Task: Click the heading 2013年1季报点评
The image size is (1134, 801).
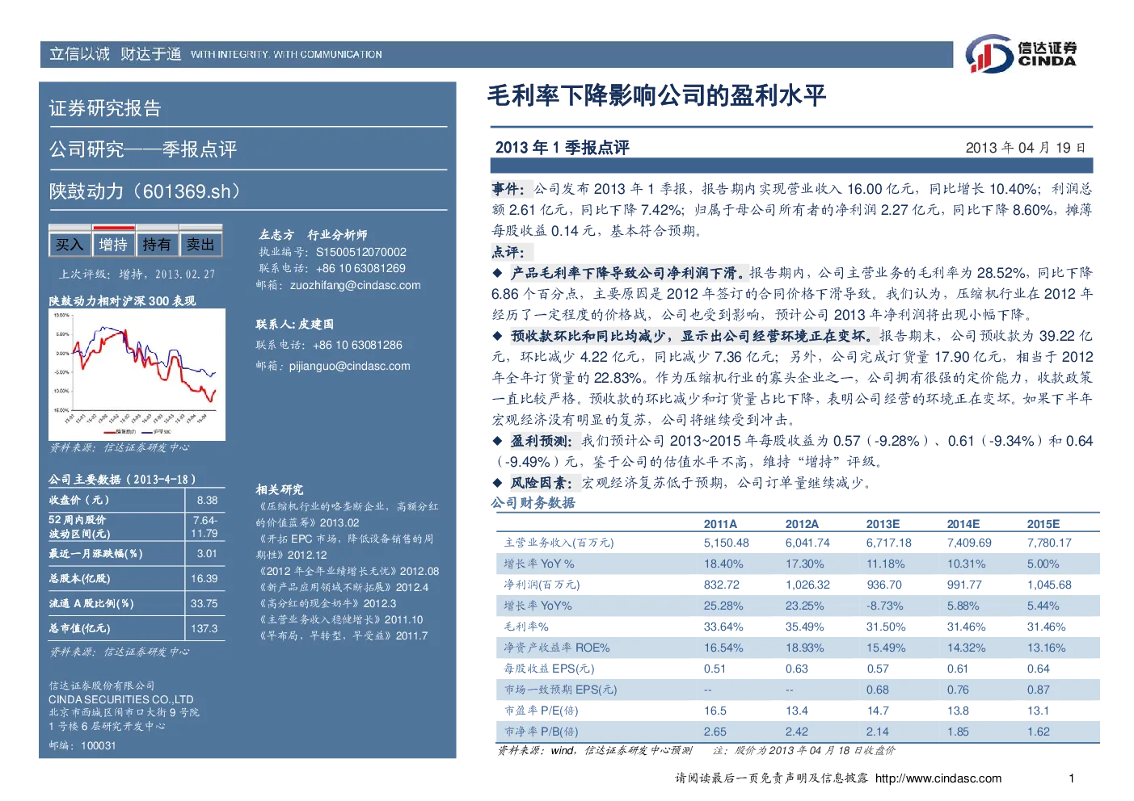Action: [562, 147]
